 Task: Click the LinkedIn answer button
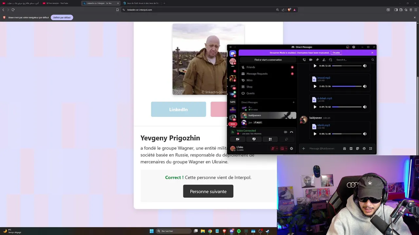pyautogui.click(x=178, y=109)
